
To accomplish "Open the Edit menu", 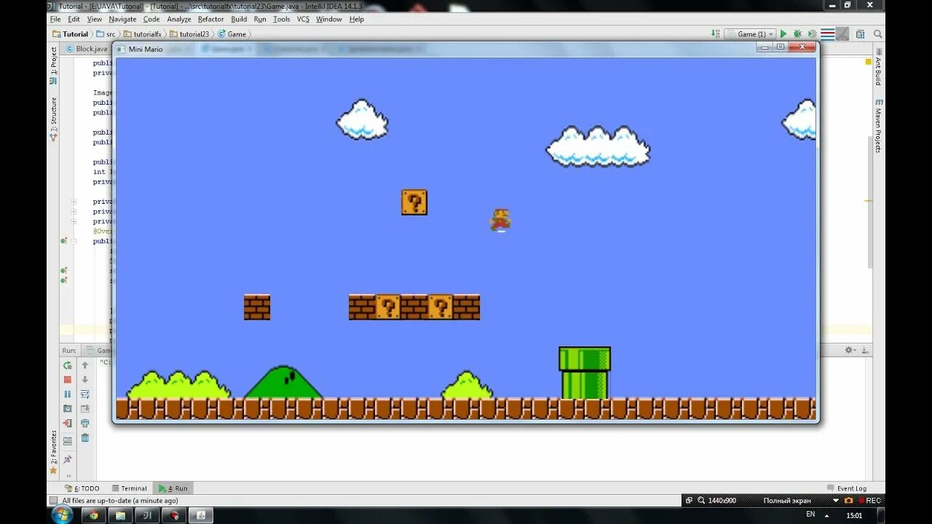I will [x=74, y=20].
